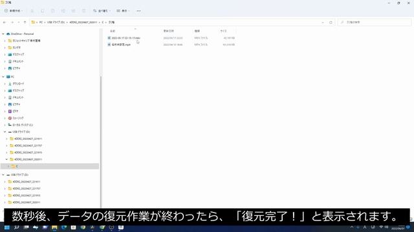Click the 4DDiG folder in address breadcrumb
414x232 pixels.
(83, 23)
